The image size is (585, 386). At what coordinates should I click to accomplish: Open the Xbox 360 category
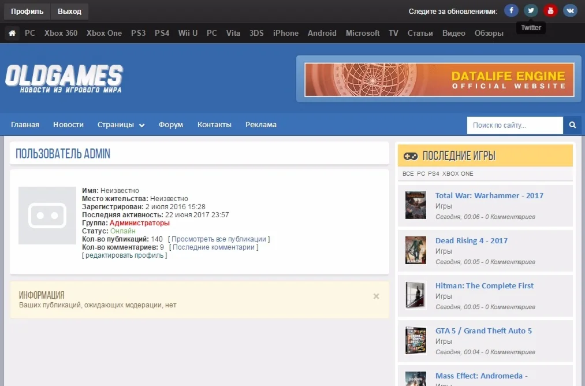(61, 34)
